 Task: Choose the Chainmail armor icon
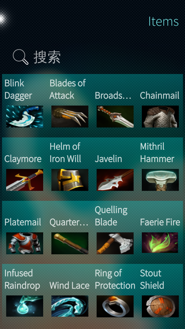coord(160,117)
